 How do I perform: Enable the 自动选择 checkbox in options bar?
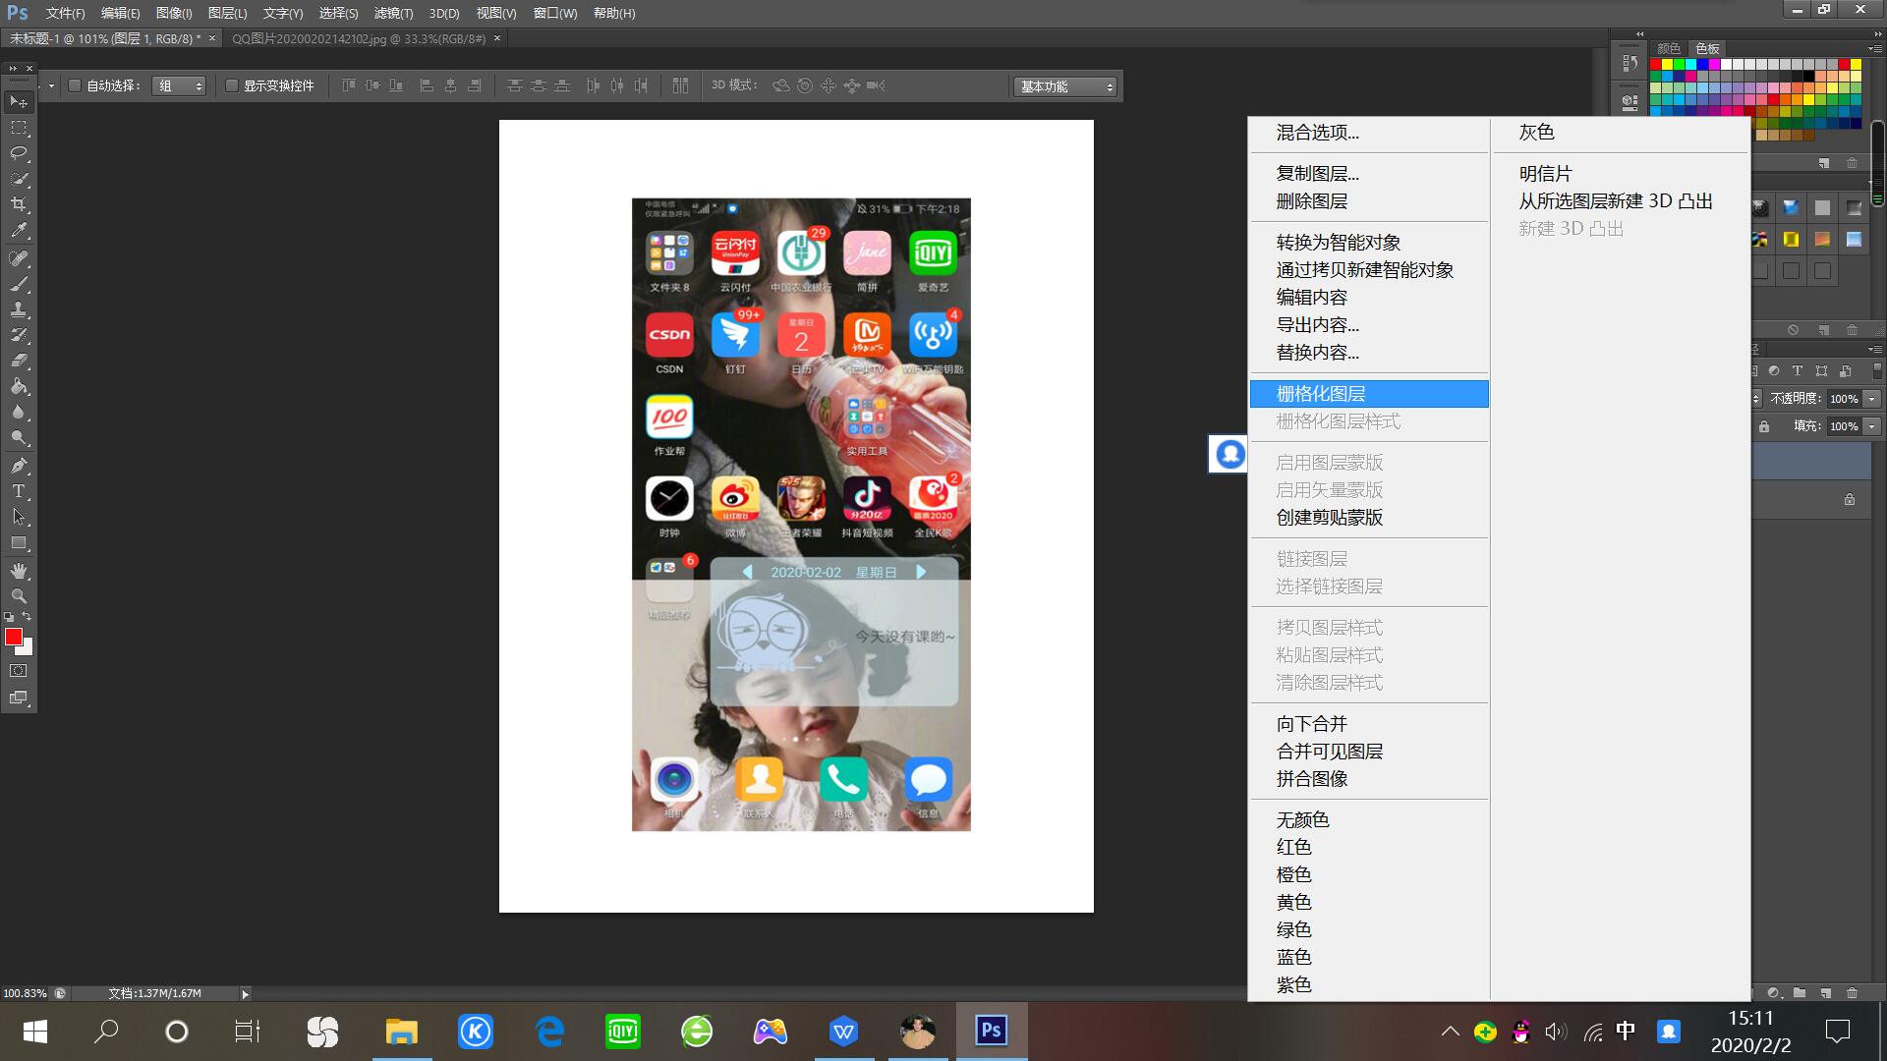76,85
